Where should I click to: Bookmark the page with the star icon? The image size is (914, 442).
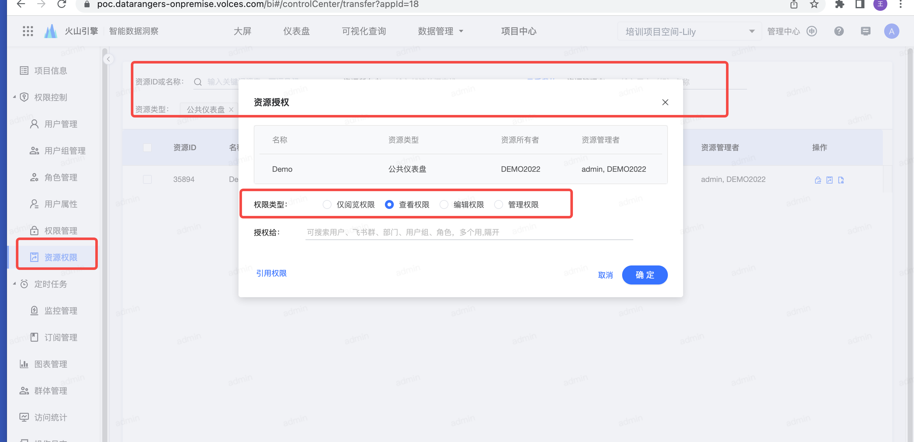[814, 4]
